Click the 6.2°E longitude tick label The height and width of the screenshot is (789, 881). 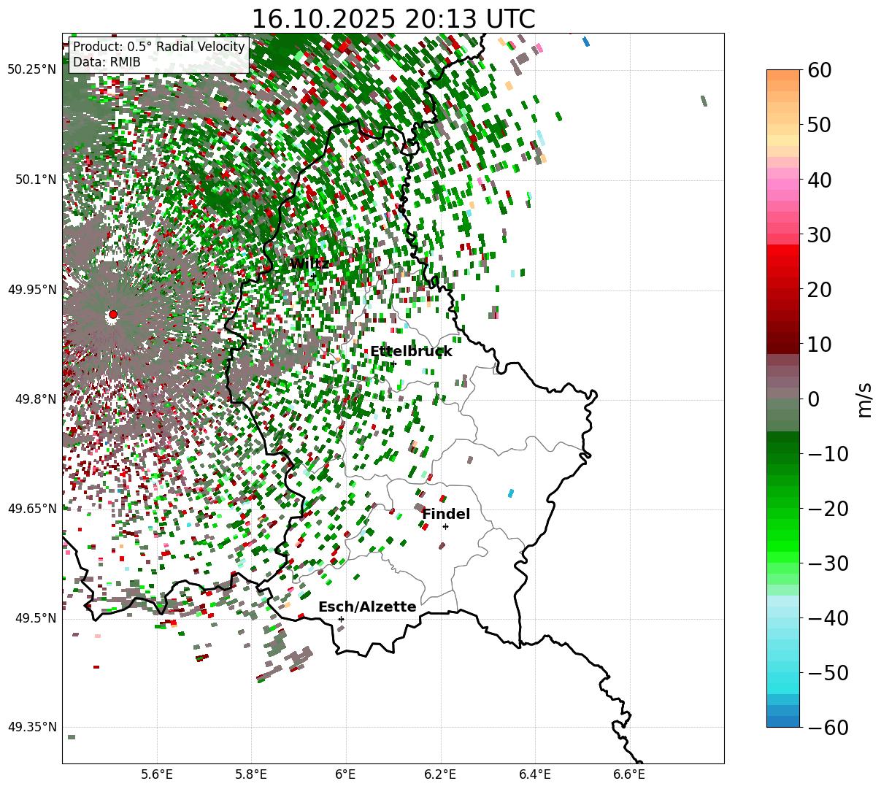(441, 774)
